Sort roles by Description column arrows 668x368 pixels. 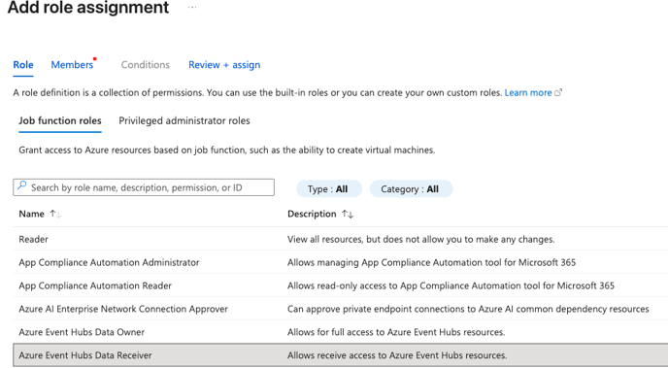coord(348,214)
